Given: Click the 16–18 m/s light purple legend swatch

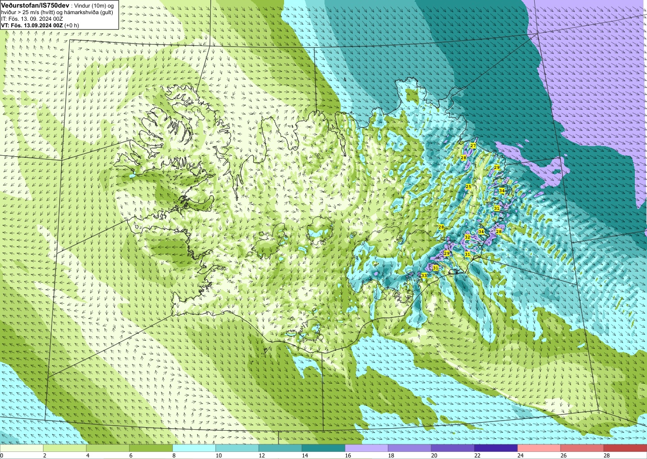Looking at the screenshot, I should coord(366,448).
